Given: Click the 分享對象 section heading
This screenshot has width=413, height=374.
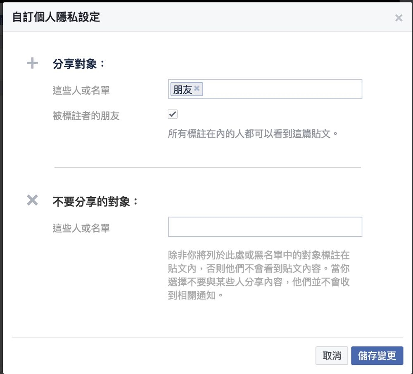Looking at the screenshot, I should (x=79, y=64).
